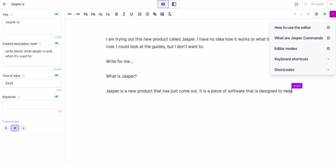Click the faded pencil rephrase icon

[x=302, y=14]
